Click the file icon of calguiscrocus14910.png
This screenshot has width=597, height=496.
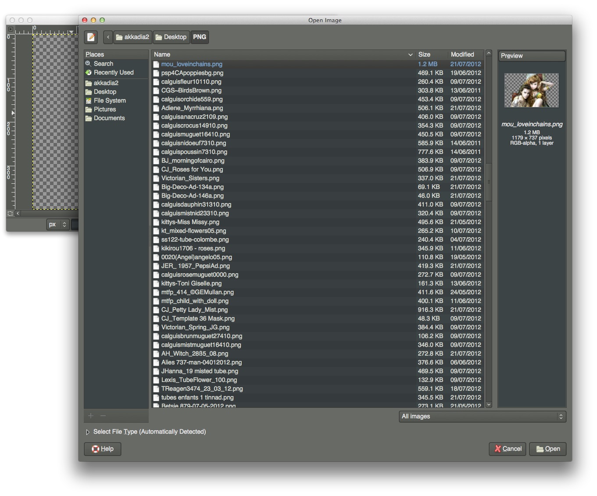[156, 125]
